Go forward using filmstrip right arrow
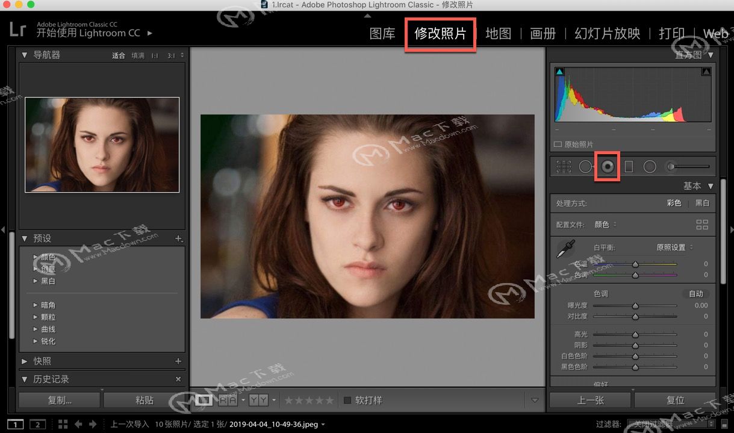This screenshot has height=433, width=734. [93, 425]
